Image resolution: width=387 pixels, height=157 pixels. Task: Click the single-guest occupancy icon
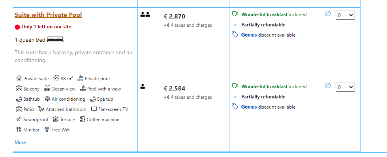tap(143, 87)
